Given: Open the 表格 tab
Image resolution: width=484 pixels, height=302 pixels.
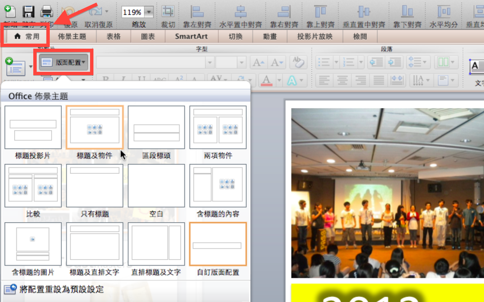Looking at the screenshot, I should [x=113, y=36].
